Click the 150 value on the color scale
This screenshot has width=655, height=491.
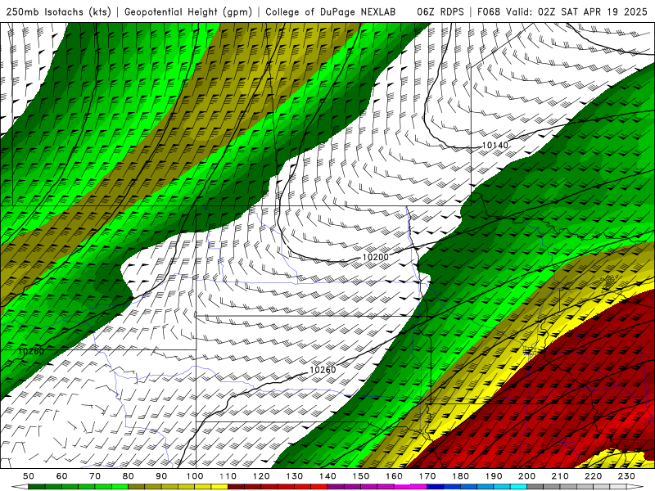pyautogui.click(x=361, y=476)
